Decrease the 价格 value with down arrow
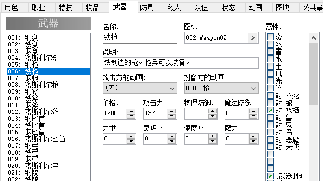Viewport: 323px width, 181px height. tap(131, 116)
